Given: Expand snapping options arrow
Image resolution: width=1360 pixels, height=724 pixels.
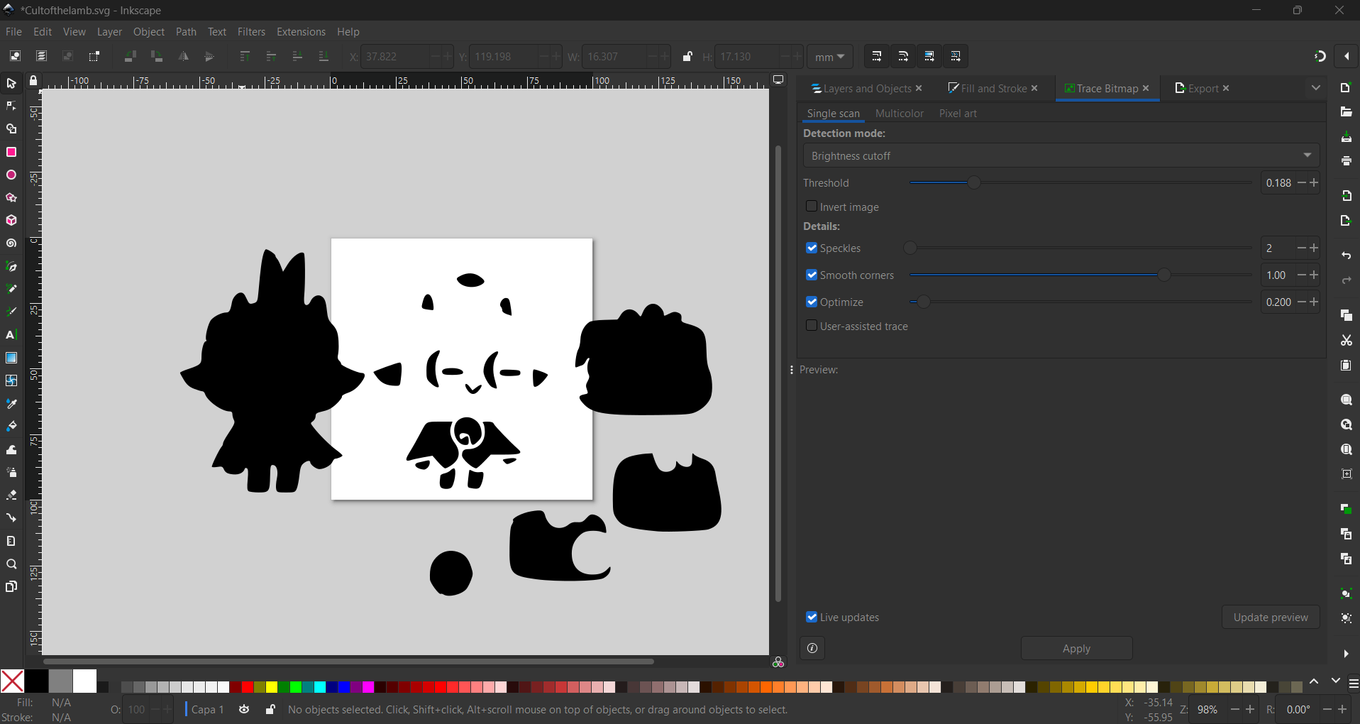Looking at the screenshot, I should (1347, 56).
